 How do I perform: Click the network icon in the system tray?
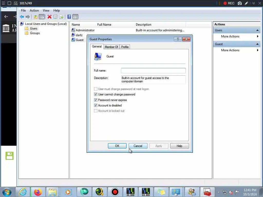[x=224, y=192]
